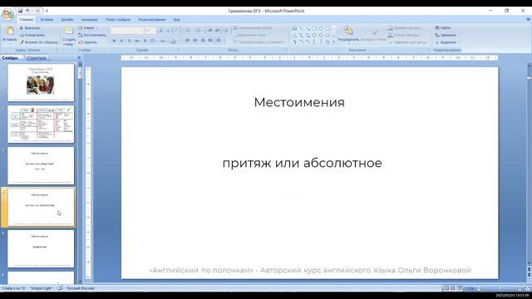The height and width of the screenshot is (299, 532).
Task: Open the Заменить replace dropdown
Action: click(447, 35)
